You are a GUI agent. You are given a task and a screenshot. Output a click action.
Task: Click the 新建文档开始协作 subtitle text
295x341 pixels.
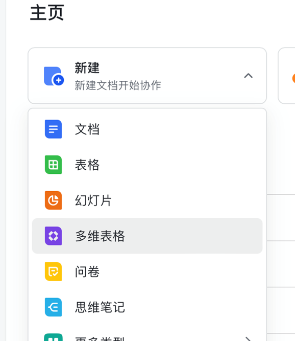[118, 85]
